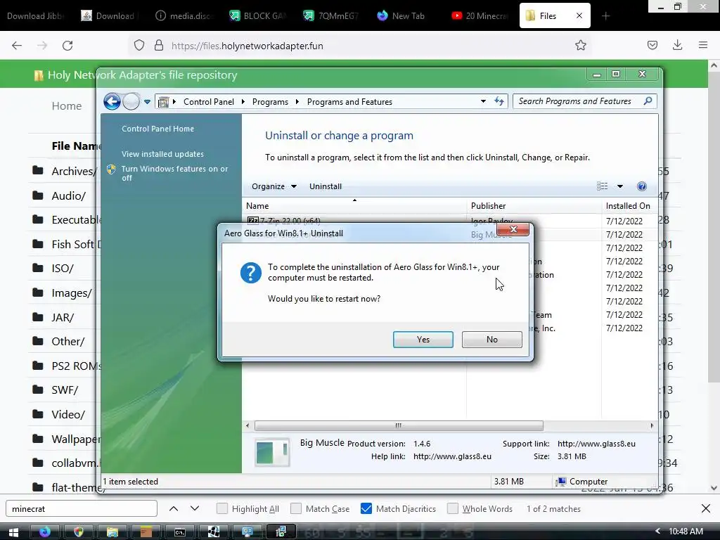
Task: Click Programs in the breadcrumb
Action: [270, 102]
